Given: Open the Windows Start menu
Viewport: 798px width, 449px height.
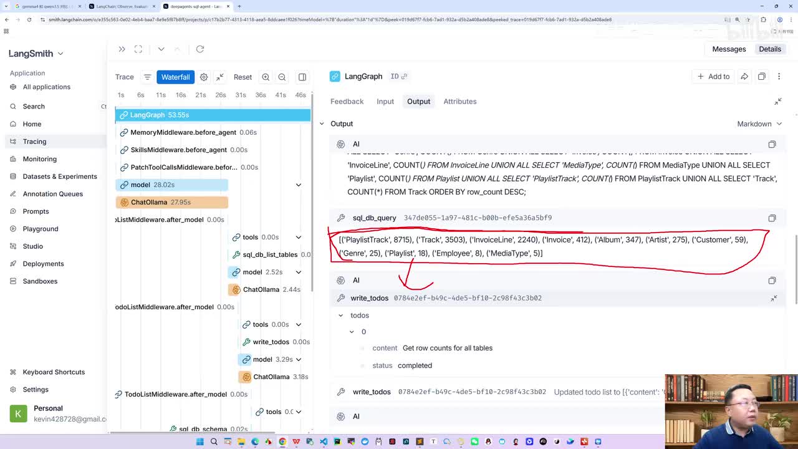Looking at the screenshot, I should click(x=200, y=442).
